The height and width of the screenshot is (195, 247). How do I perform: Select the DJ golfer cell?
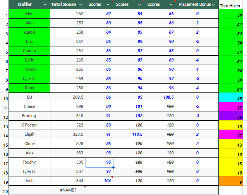coord(29,97)
